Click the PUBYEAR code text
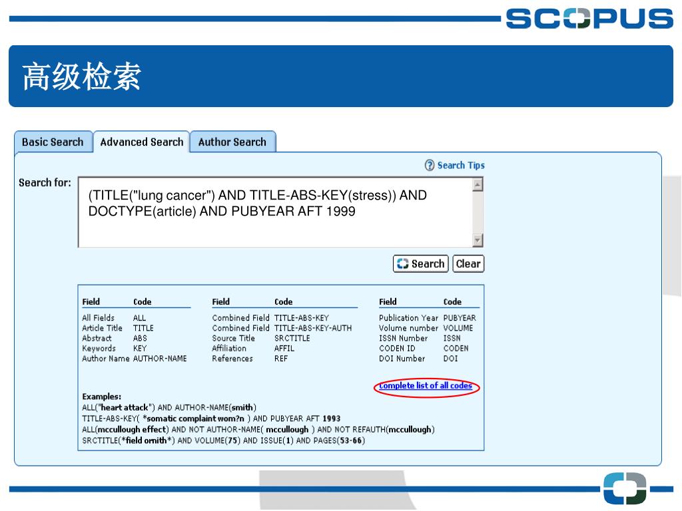682x511 pixels. [x=460, y=318]
